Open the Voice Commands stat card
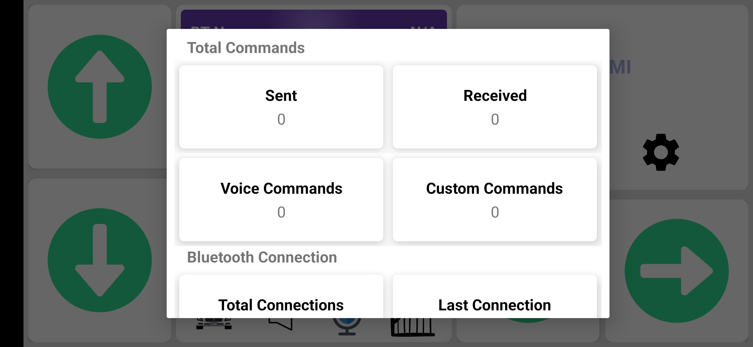The image size is (753, 347). [x=281, y=200]
